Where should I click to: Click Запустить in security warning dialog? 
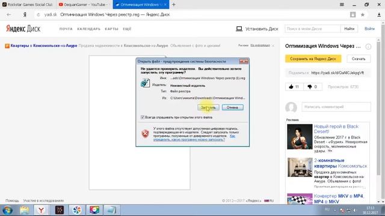click(x=208, y=107)
